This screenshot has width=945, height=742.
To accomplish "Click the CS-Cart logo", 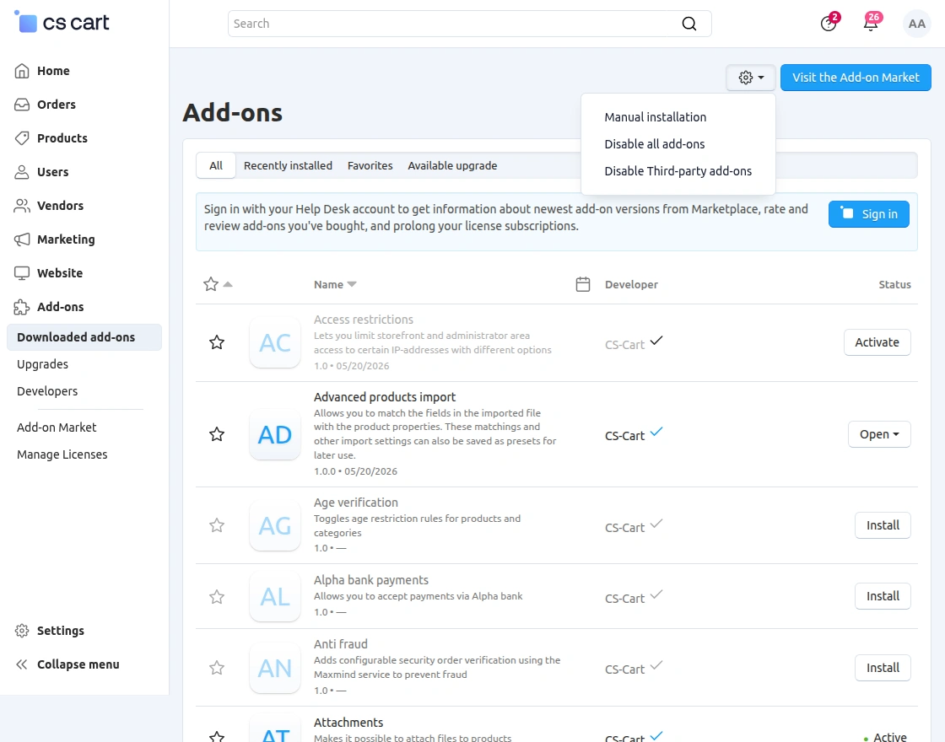I will 61,22.
